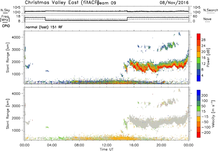The height and width of the screenshot is (151, 218).
Task: Click the 'N.Search' legend label
Action: click(x=210, y=10)
